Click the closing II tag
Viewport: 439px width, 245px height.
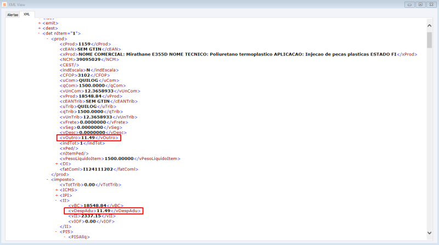(x=65, y=226)
